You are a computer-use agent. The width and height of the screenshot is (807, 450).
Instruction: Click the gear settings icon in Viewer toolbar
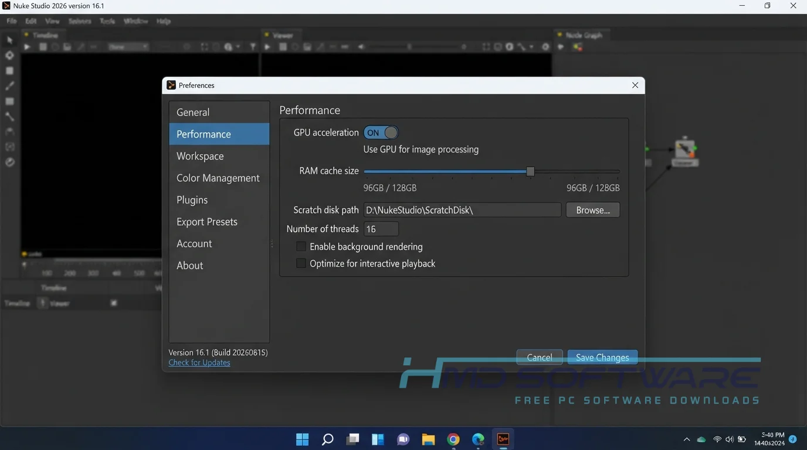545,47
